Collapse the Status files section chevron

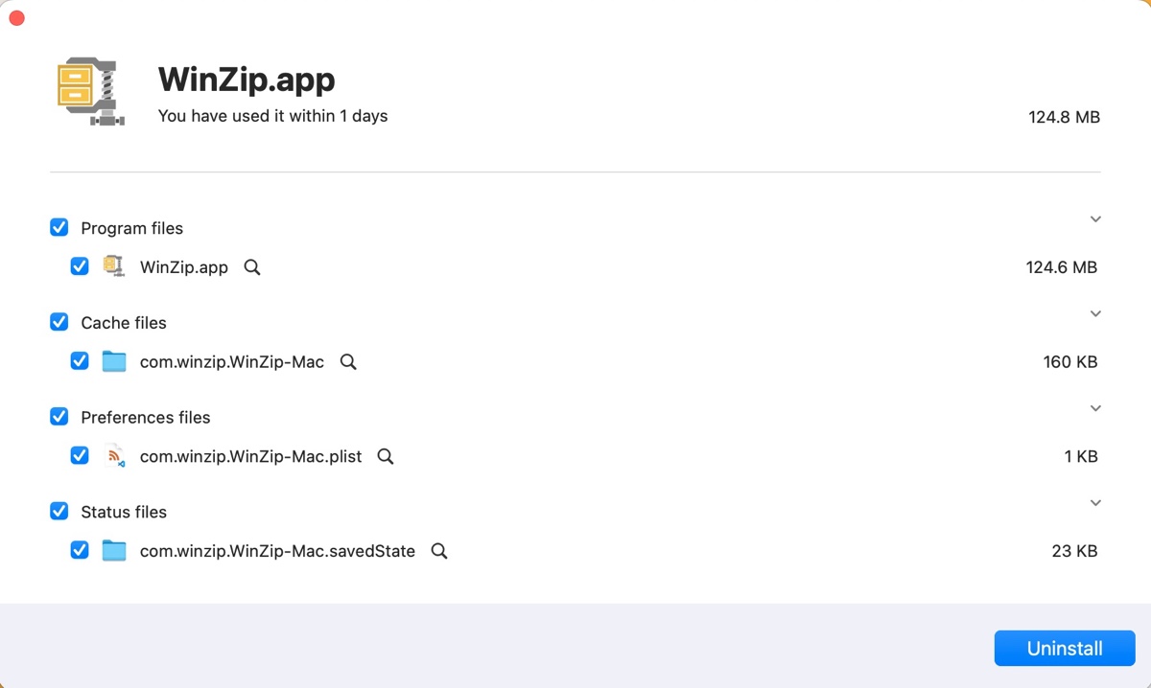click(1095, 503)
